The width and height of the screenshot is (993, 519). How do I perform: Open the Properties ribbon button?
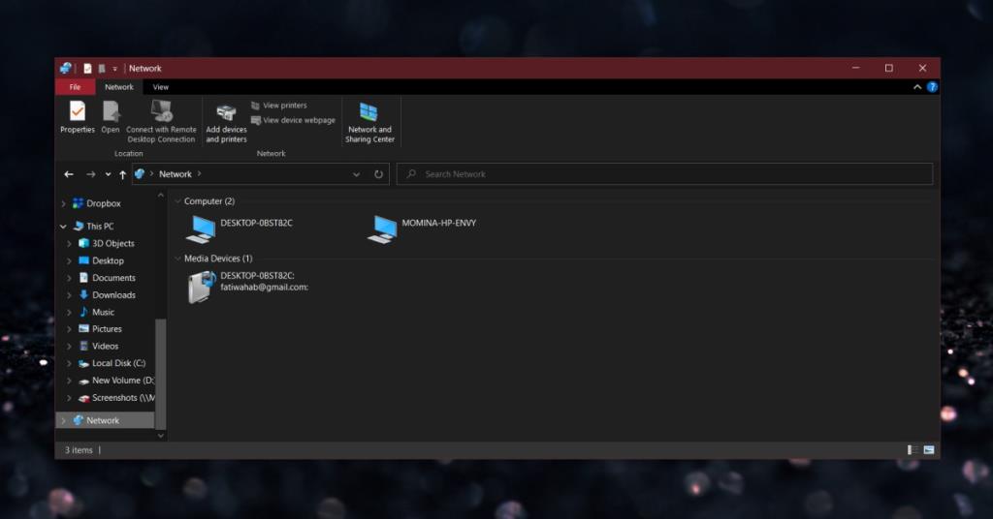tap(78, 117)
